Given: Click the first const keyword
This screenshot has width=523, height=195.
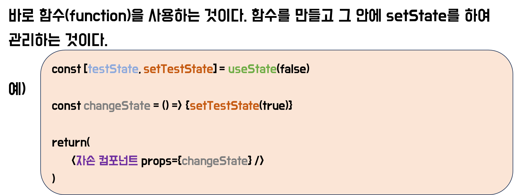Looking at the screenshot, I should coord(66,69).
